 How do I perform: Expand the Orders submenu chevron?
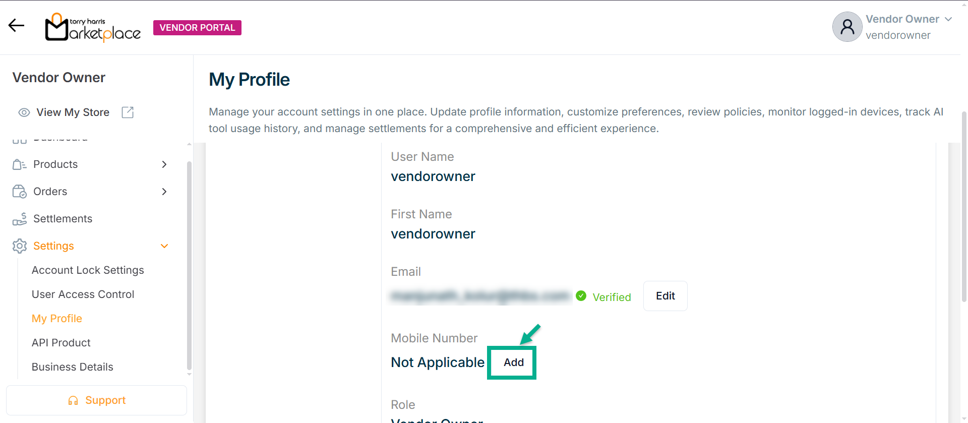pyautogui.click(x=164, y=192)
